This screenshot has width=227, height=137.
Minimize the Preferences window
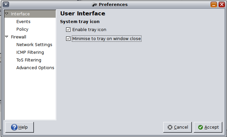[214, 4]
